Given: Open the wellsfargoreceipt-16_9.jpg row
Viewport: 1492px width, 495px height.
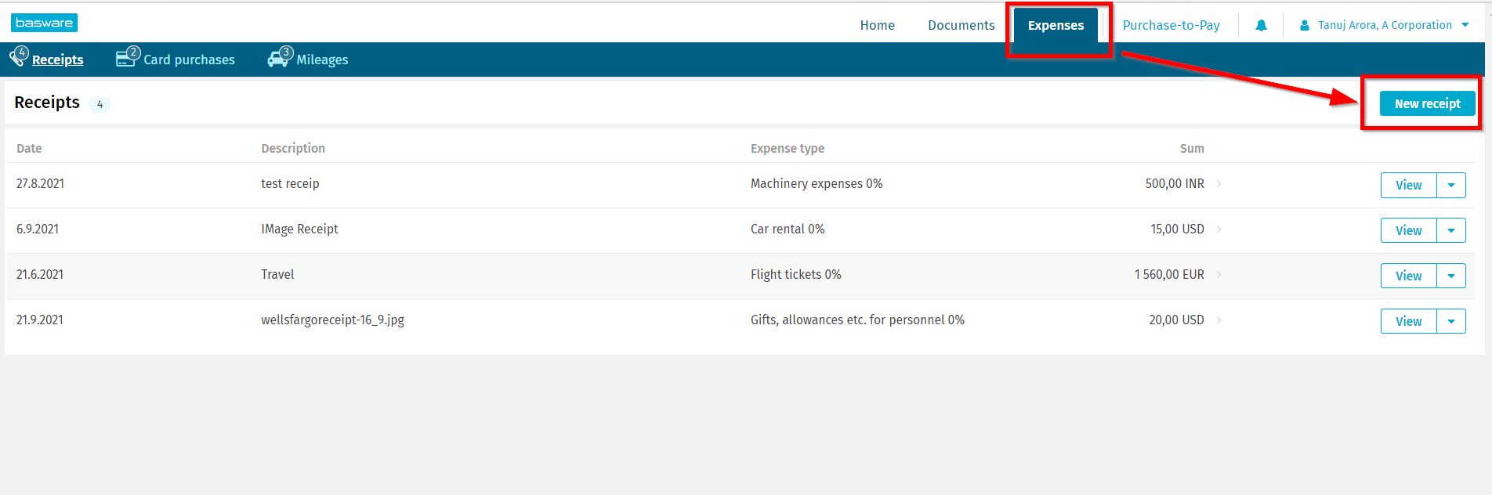Looking at the screenshot, I should click(x=332, y=320).
